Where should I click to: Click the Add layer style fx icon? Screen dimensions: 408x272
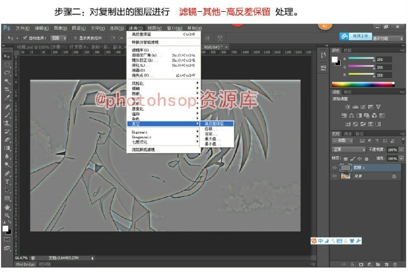click(x=352, y=264)
